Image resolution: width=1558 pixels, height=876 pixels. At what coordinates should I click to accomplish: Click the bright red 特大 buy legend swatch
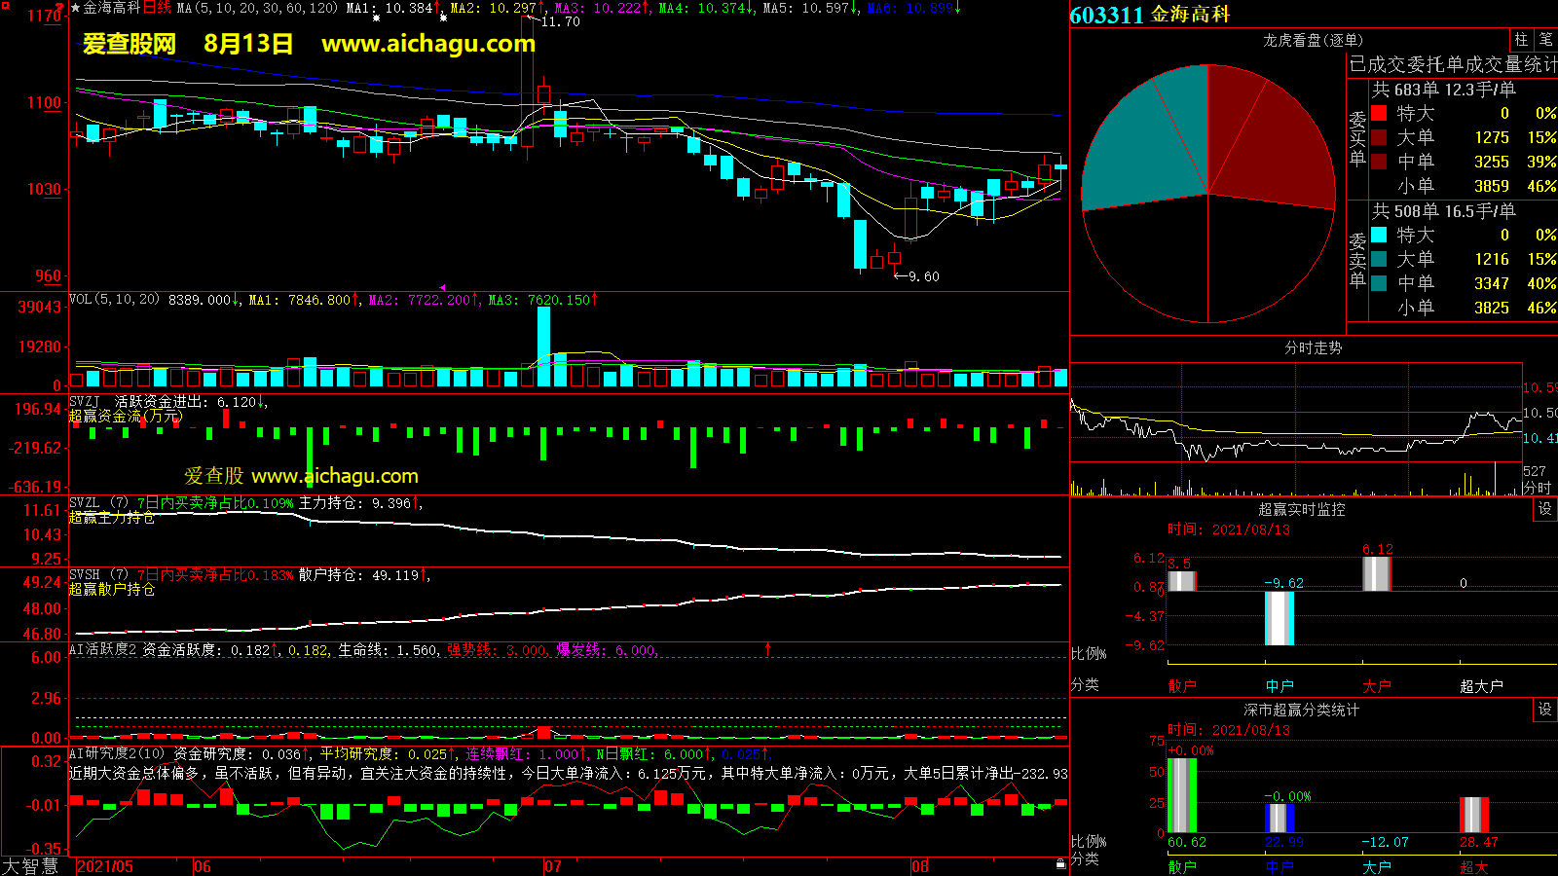pos(1379,113)
